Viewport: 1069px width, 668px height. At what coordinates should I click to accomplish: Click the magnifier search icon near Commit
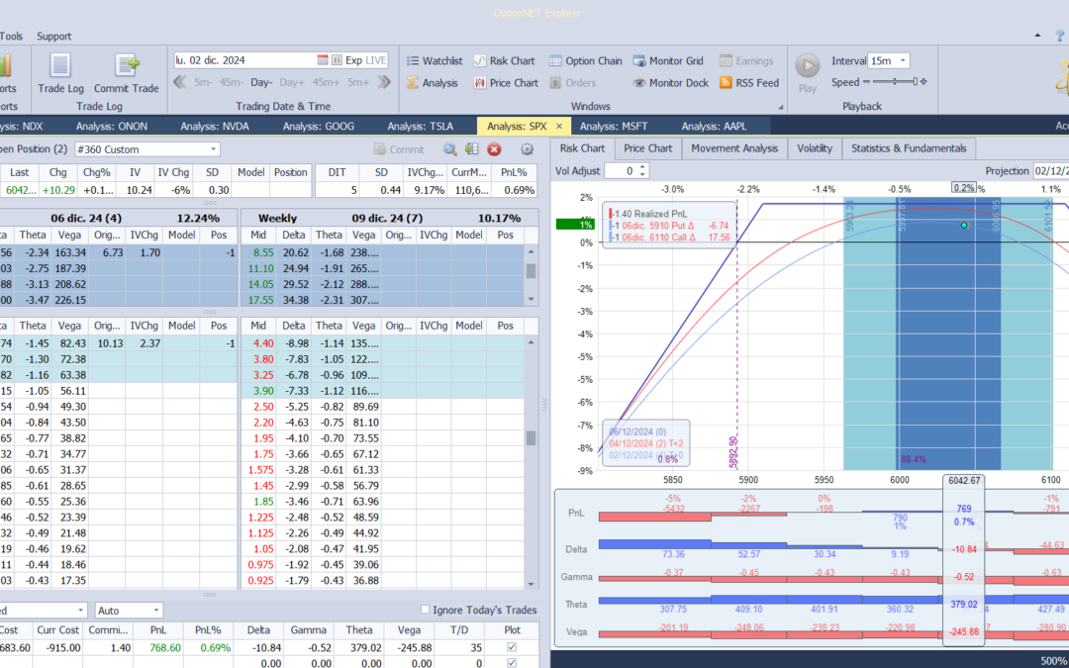(x=450, y=149)
